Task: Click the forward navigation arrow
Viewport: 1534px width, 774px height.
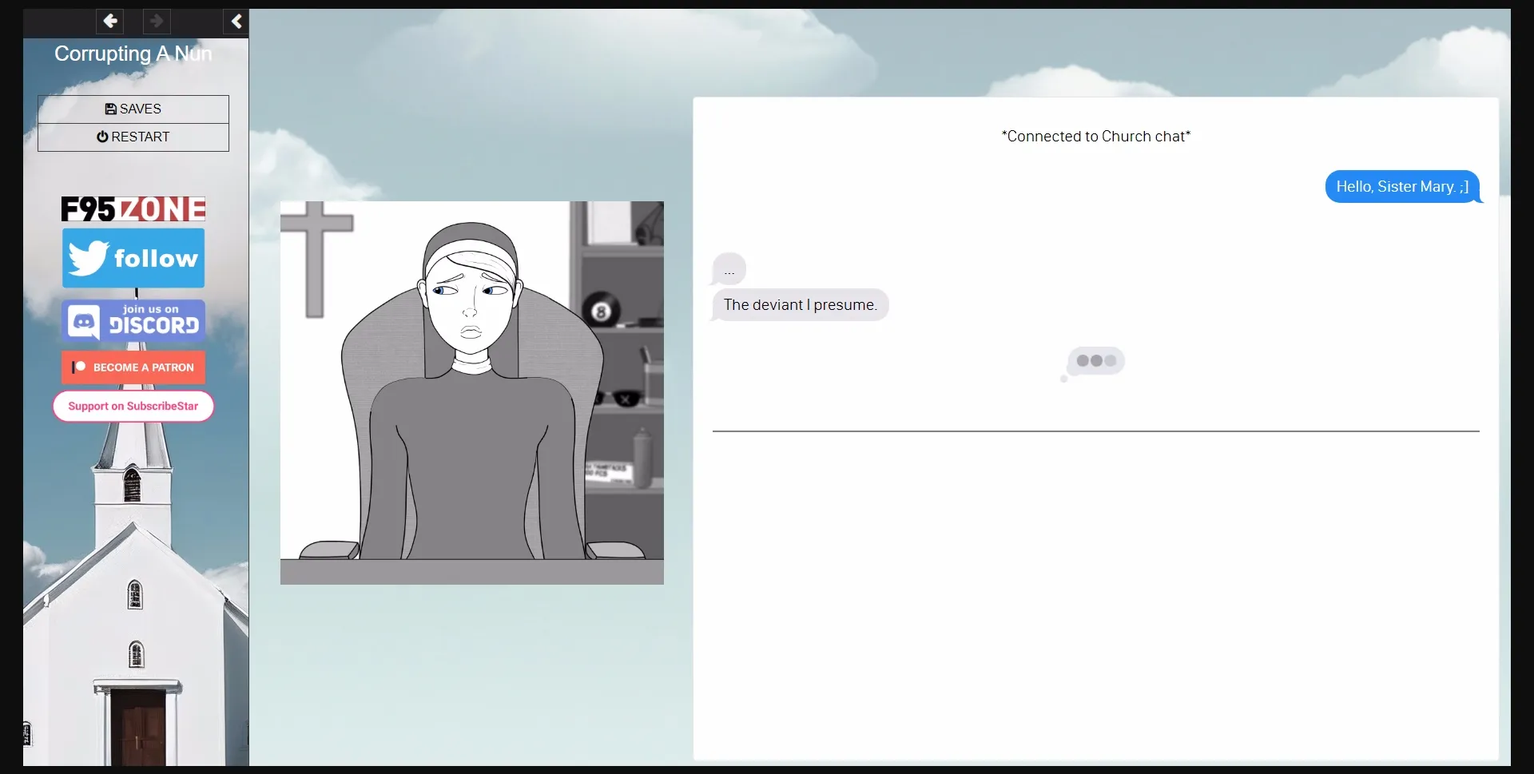Action: (x=157, y=22)
